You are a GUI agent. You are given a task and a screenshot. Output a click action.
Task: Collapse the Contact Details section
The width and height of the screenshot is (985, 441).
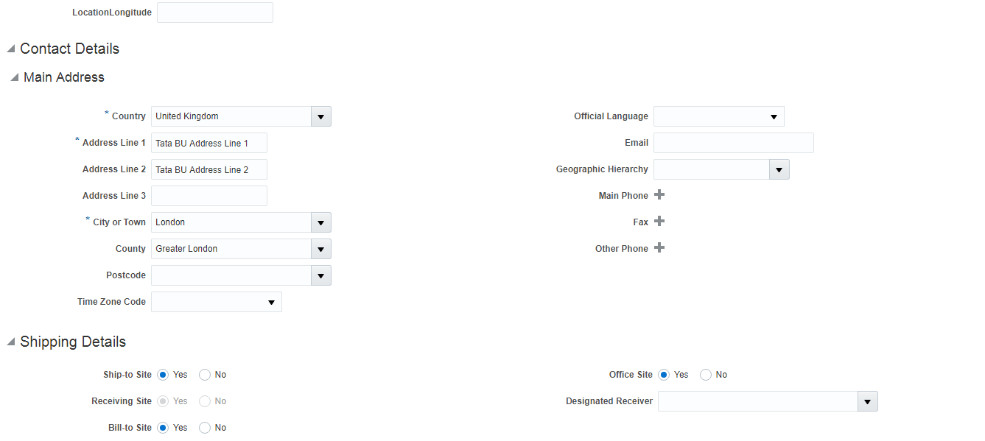(10, 49)
